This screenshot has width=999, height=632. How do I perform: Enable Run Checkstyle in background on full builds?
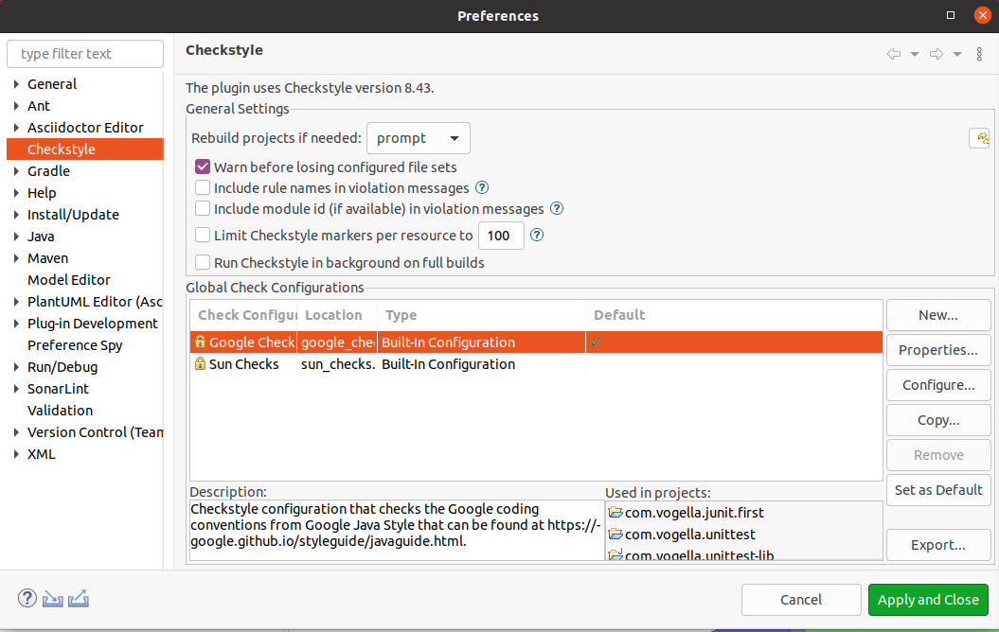tap(203, 262)
